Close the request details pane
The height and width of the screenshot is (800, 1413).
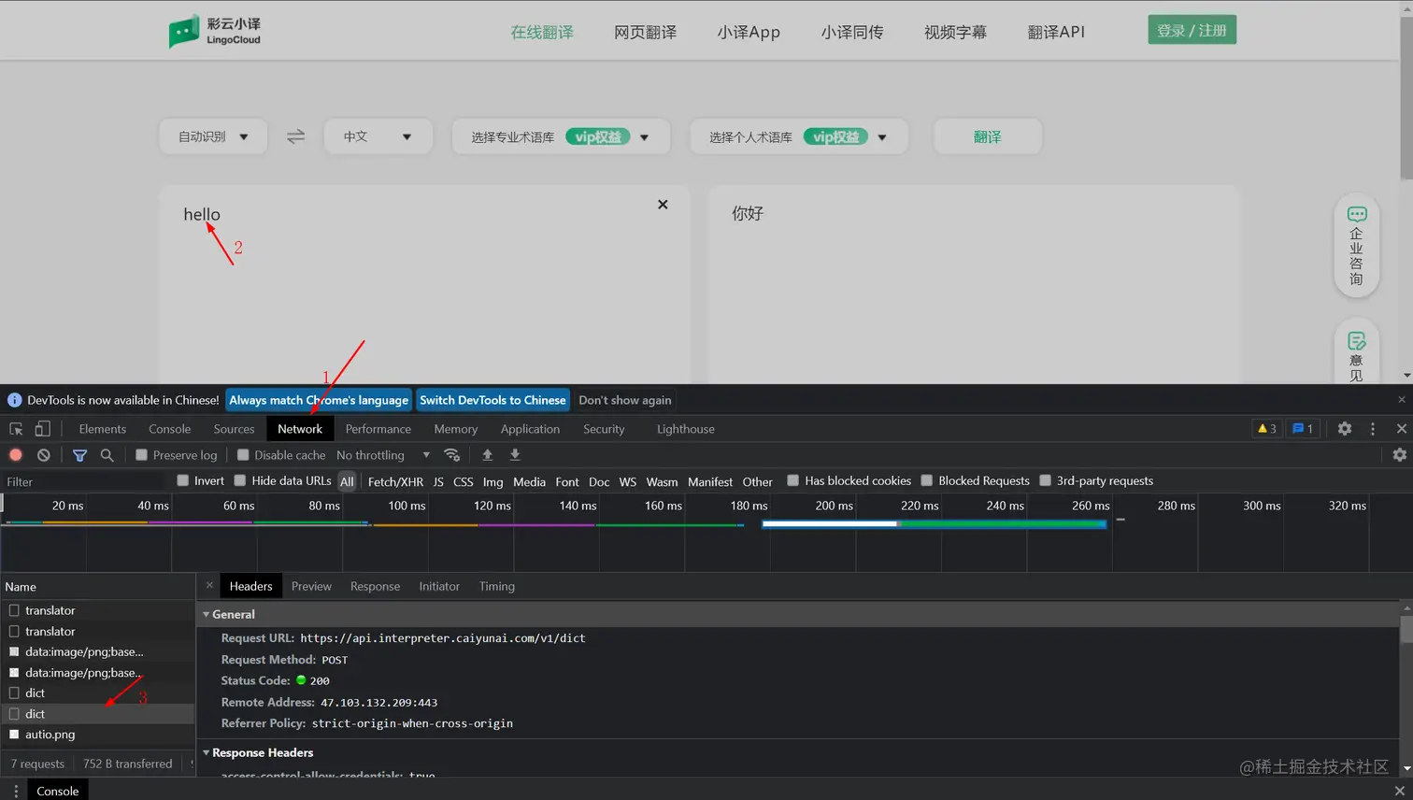pyautogui.click(x=209, y=586)
